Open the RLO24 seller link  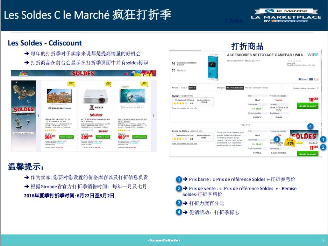tap(176, 96)
